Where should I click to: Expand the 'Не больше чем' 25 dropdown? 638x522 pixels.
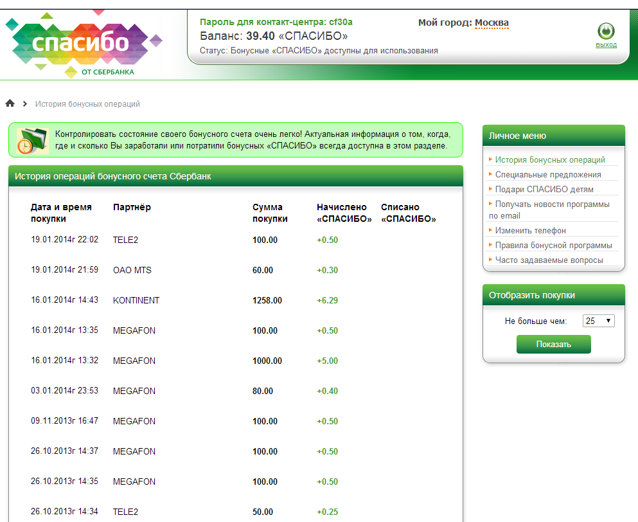coord(598,321)
